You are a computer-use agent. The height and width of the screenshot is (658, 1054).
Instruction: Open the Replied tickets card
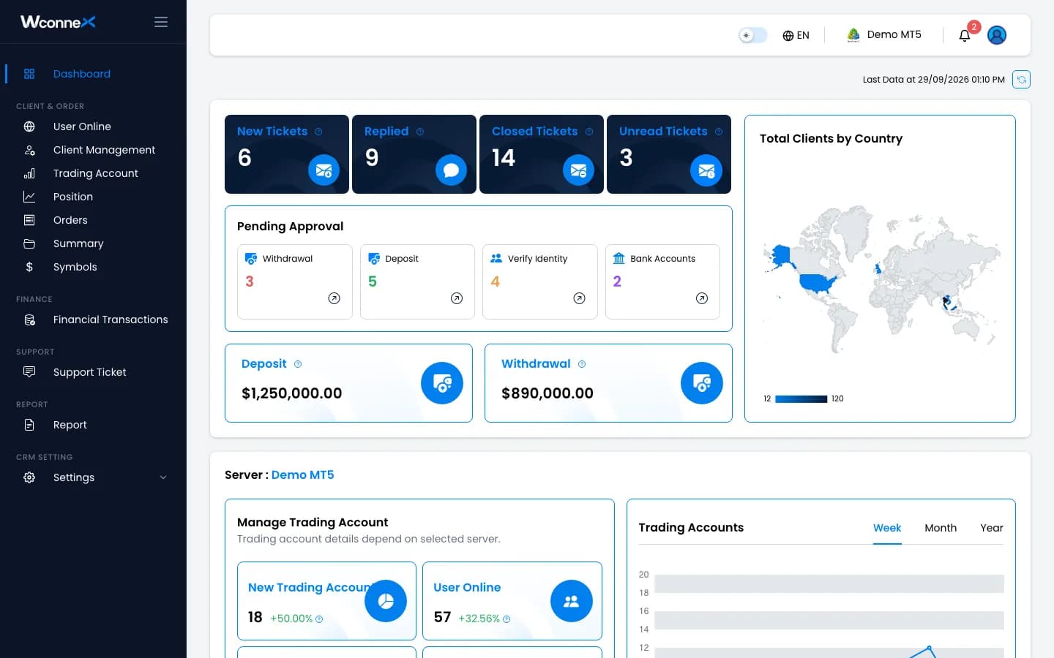(414, 154)
